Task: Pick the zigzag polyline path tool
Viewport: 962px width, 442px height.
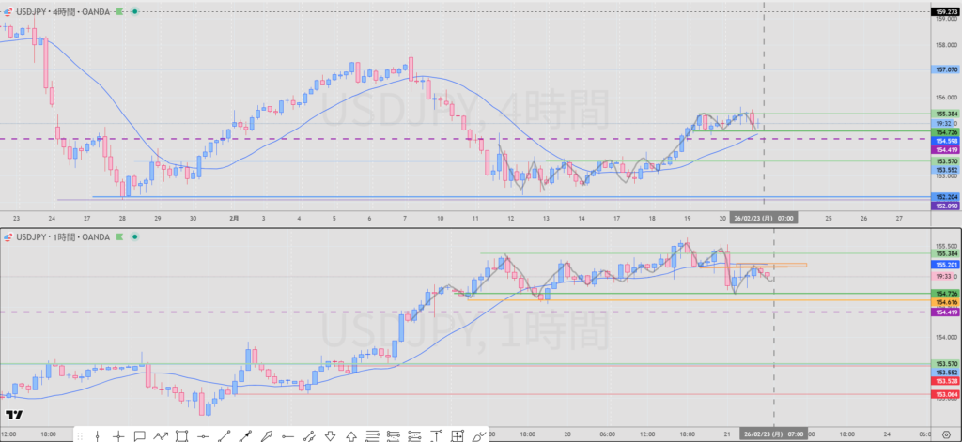Action: click(161, 435)
